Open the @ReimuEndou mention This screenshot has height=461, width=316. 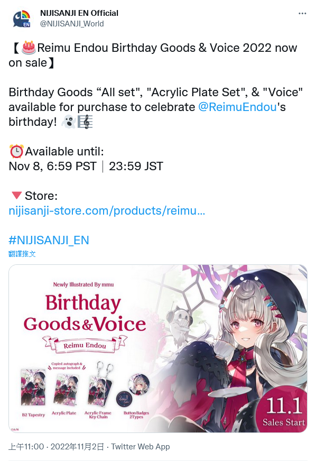237,107
